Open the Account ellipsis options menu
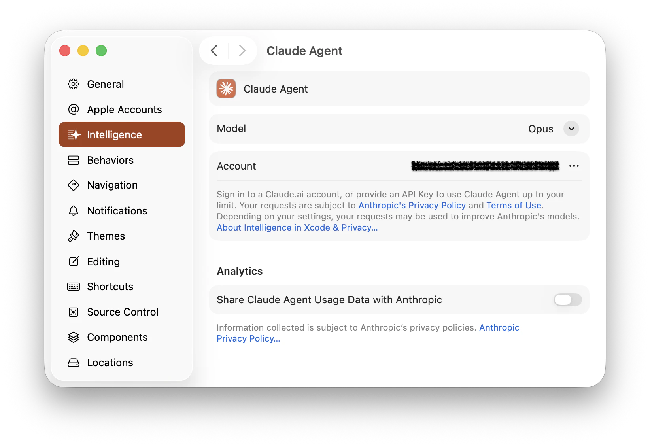The height and width of the screenshot is (446, 650). [x=574, y=166]
